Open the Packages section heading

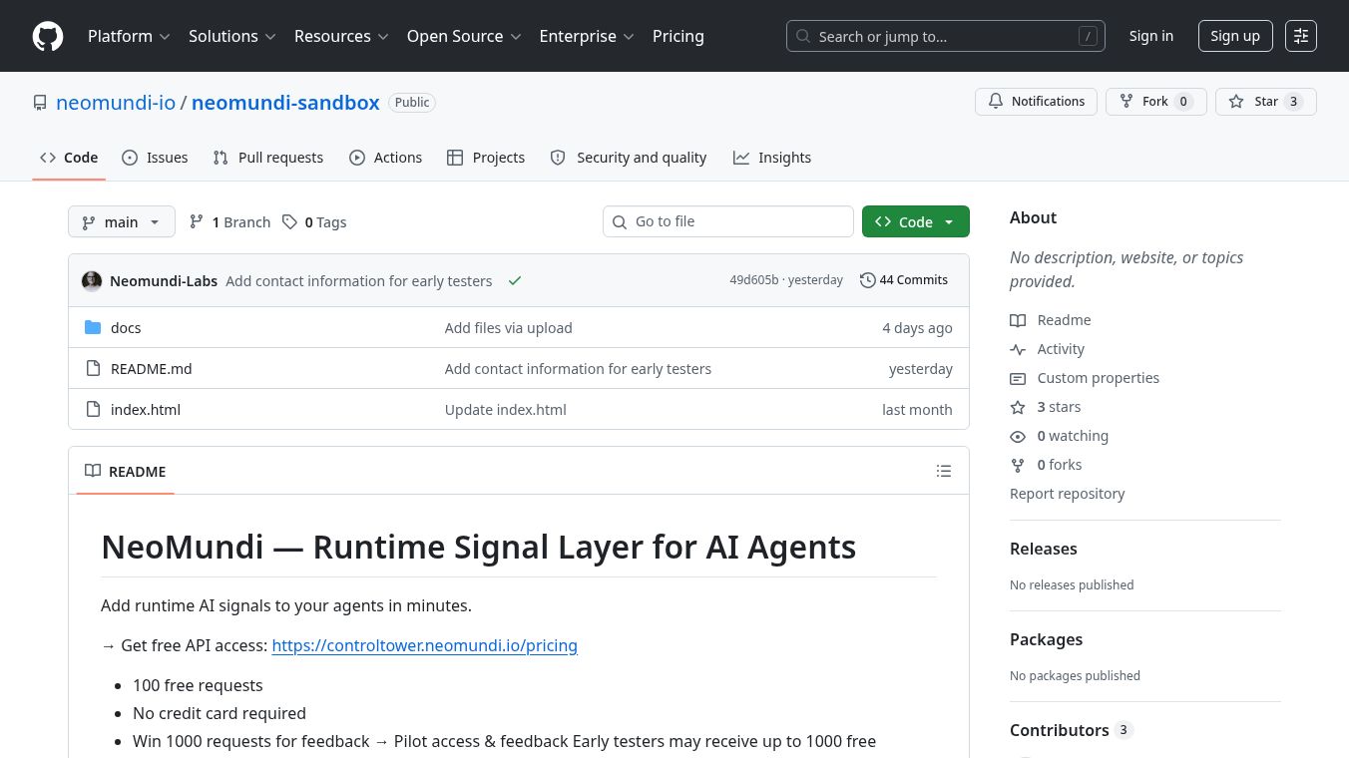(1046, 639)
